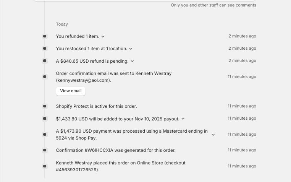Click the timeline dot next to refund pending
This screenshot has height=182, width=291.
pyautogui.click(x=45, y=61)
